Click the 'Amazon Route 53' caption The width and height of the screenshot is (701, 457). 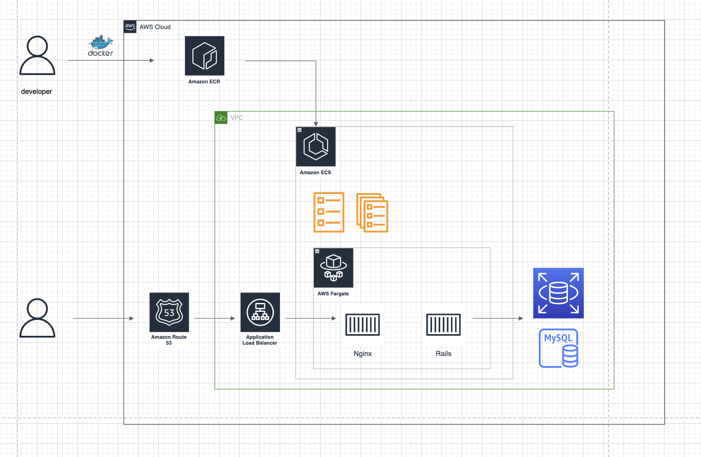coord(169,340)
